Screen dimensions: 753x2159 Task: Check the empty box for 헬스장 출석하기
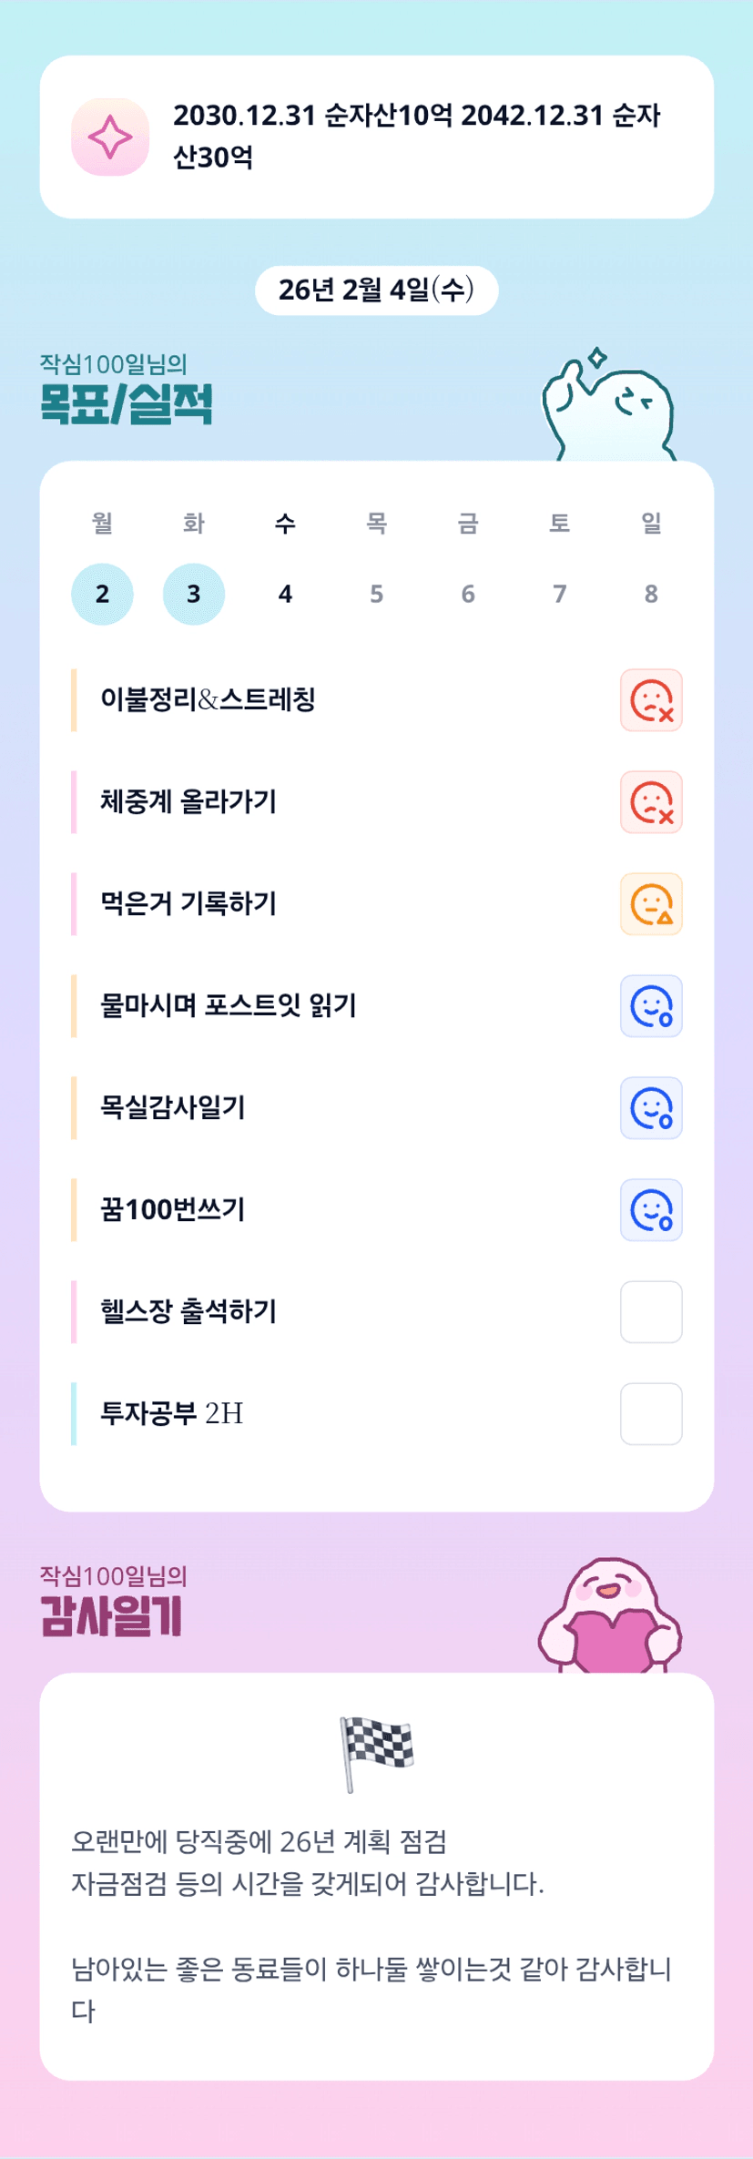pyautogui.click(x=651, y=1312)
